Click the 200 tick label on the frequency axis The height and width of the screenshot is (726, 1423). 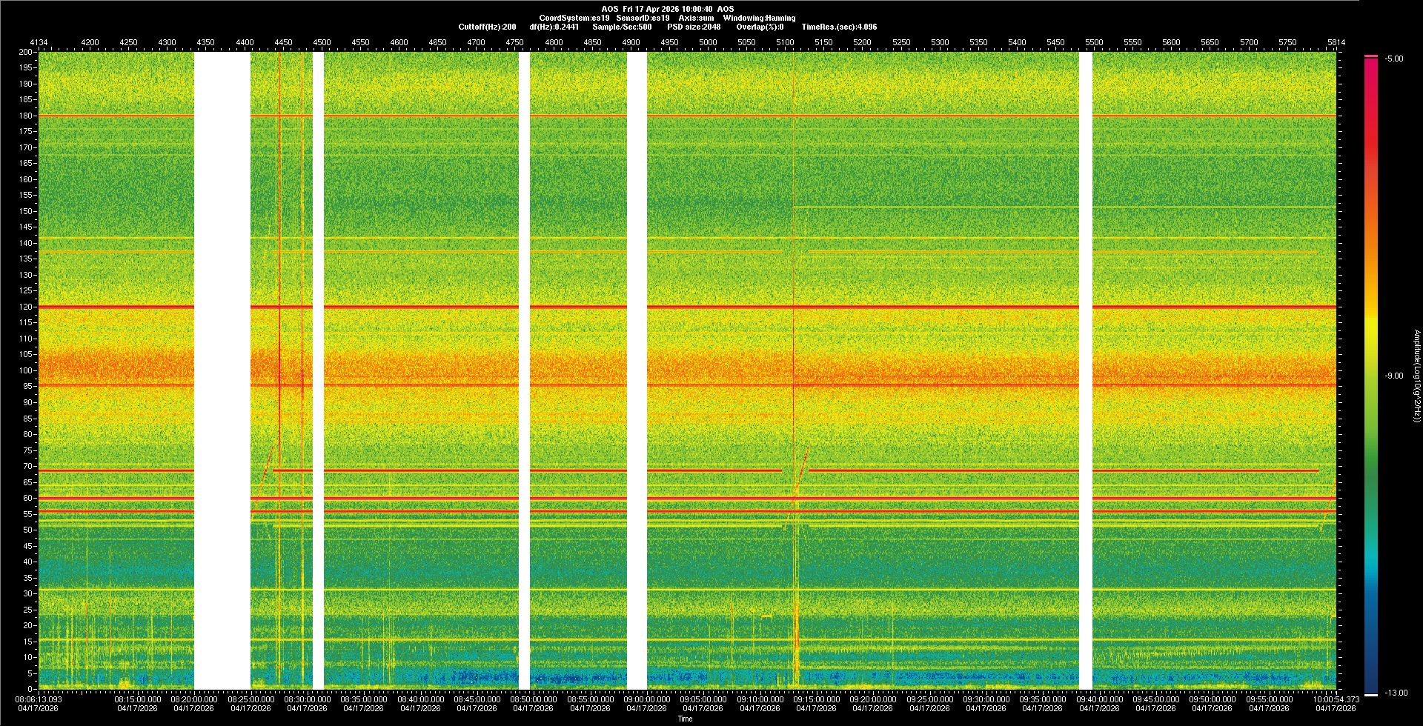[26, 53]
